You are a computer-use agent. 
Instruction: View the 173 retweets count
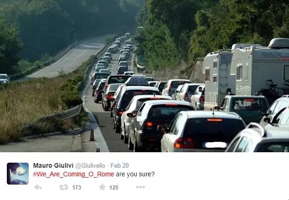[77, 188]
